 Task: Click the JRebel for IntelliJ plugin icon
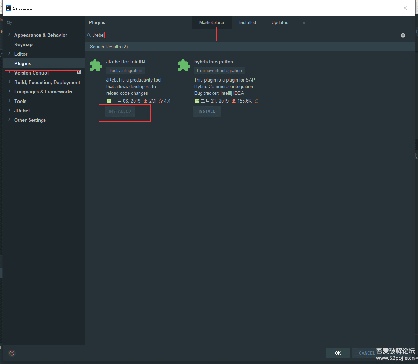96,65
